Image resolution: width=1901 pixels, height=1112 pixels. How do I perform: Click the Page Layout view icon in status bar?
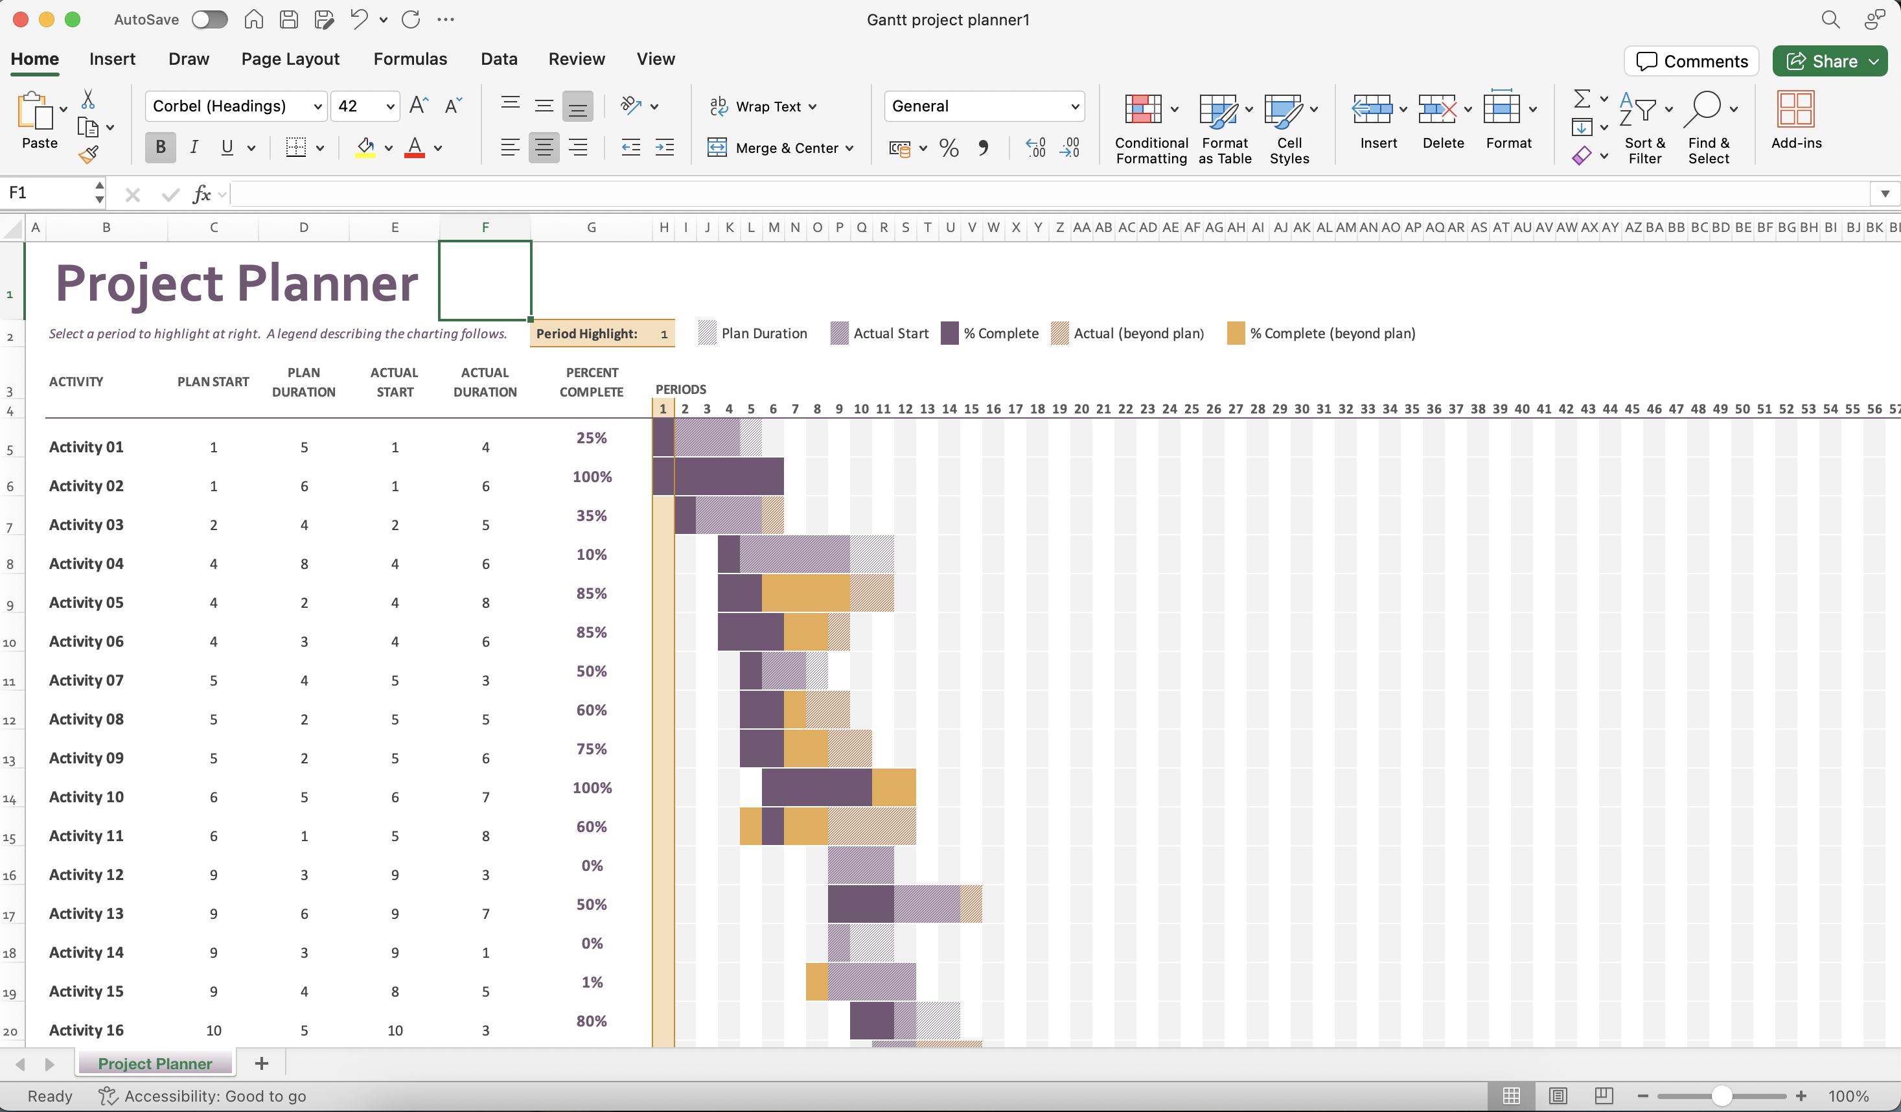[x=1558, y=1095]
